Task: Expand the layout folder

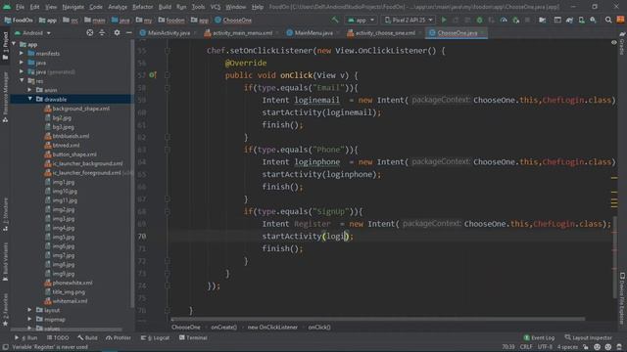Action: tap(30, 310)
